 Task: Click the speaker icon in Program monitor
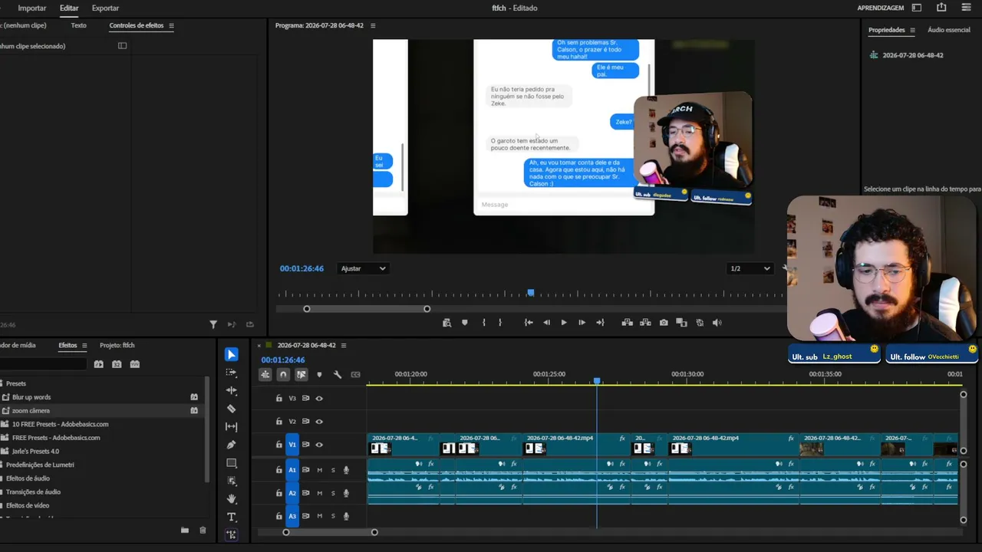[x=717, y=323]
